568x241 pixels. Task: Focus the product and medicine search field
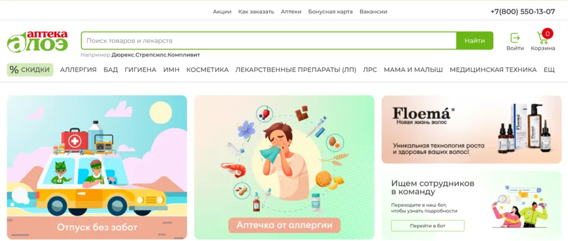tap(268, 41)
